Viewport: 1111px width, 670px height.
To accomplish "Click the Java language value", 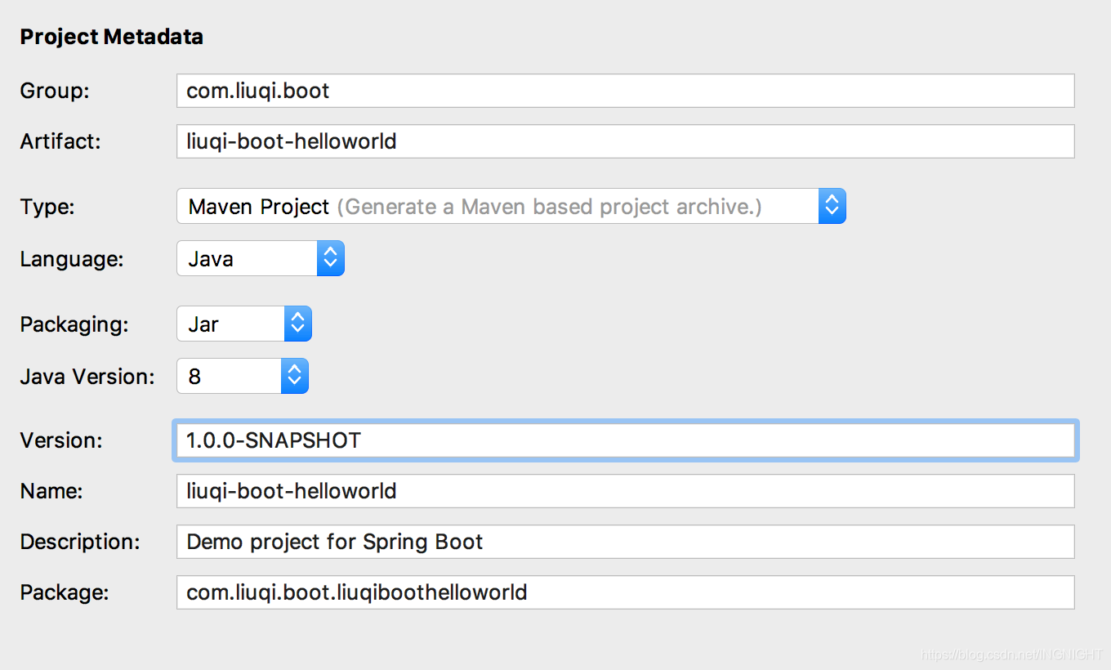I will point(211,259).
